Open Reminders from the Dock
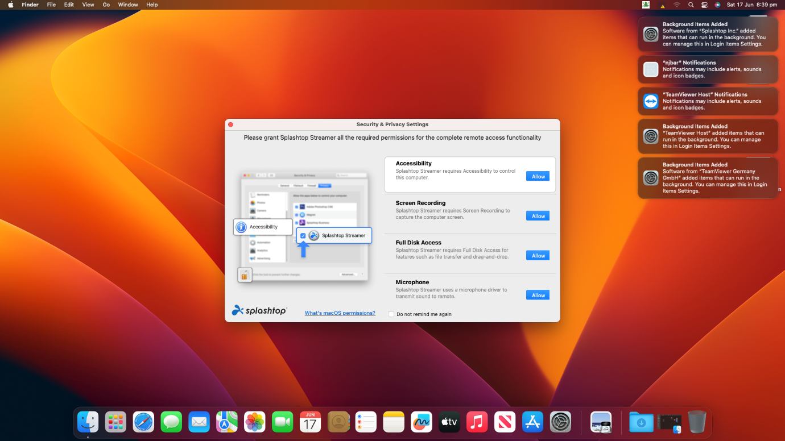Screen dimensions: 785x441 pyautogui.click(x=366, y=422)
